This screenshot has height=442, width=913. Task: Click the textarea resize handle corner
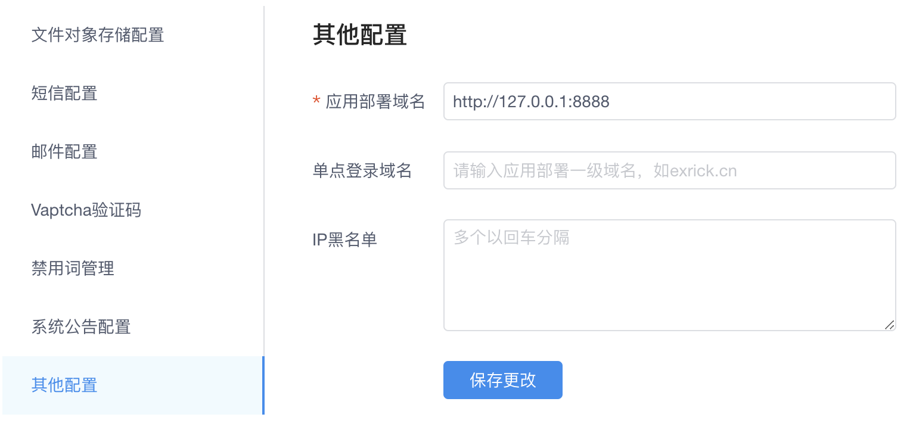[x=889, y=325]
